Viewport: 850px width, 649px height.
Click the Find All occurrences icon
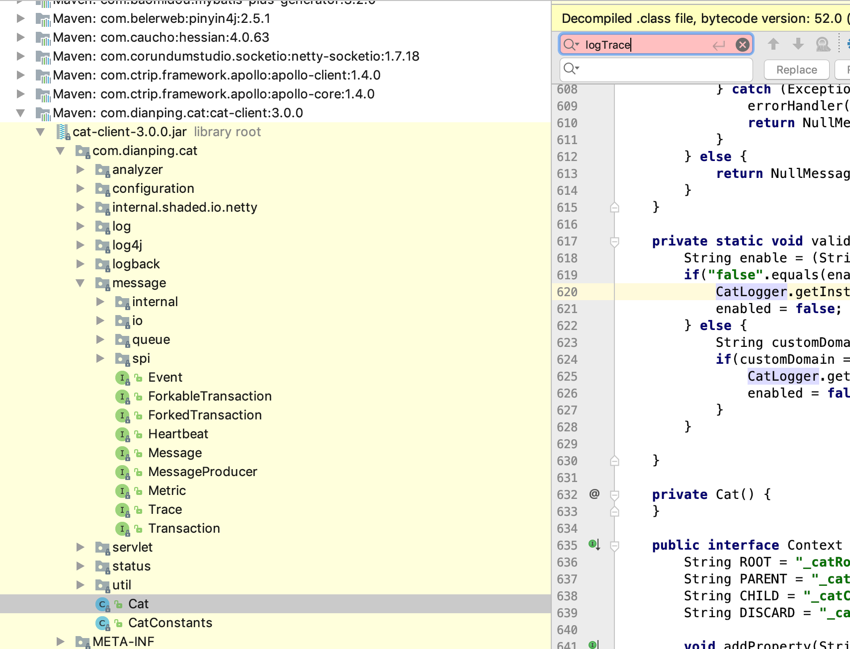click(x=823, y=44)
